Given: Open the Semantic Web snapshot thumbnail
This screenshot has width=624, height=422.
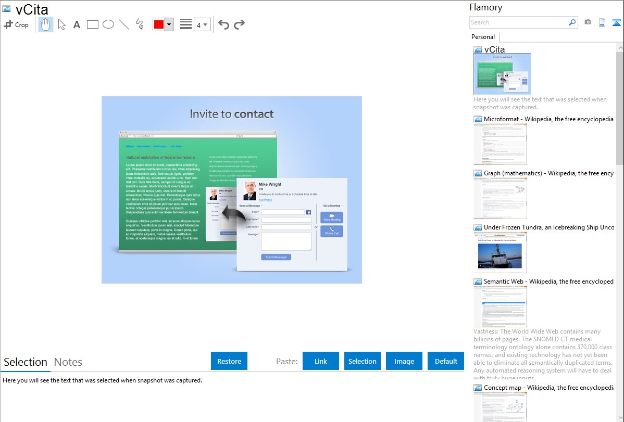Looking at the screenshot, I should [x=500, y=306].
